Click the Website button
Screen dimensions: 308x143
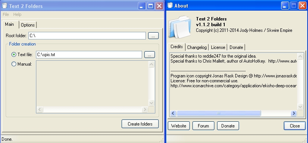(179, 126)
